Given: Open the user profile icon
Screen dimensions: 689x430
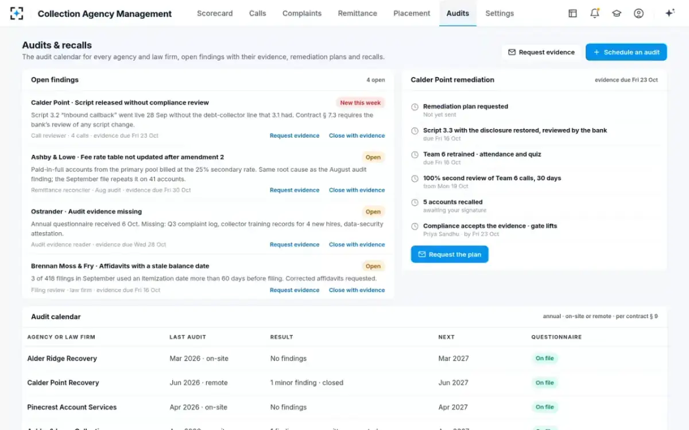Looking at the screenshot, I should pos(638,13).
